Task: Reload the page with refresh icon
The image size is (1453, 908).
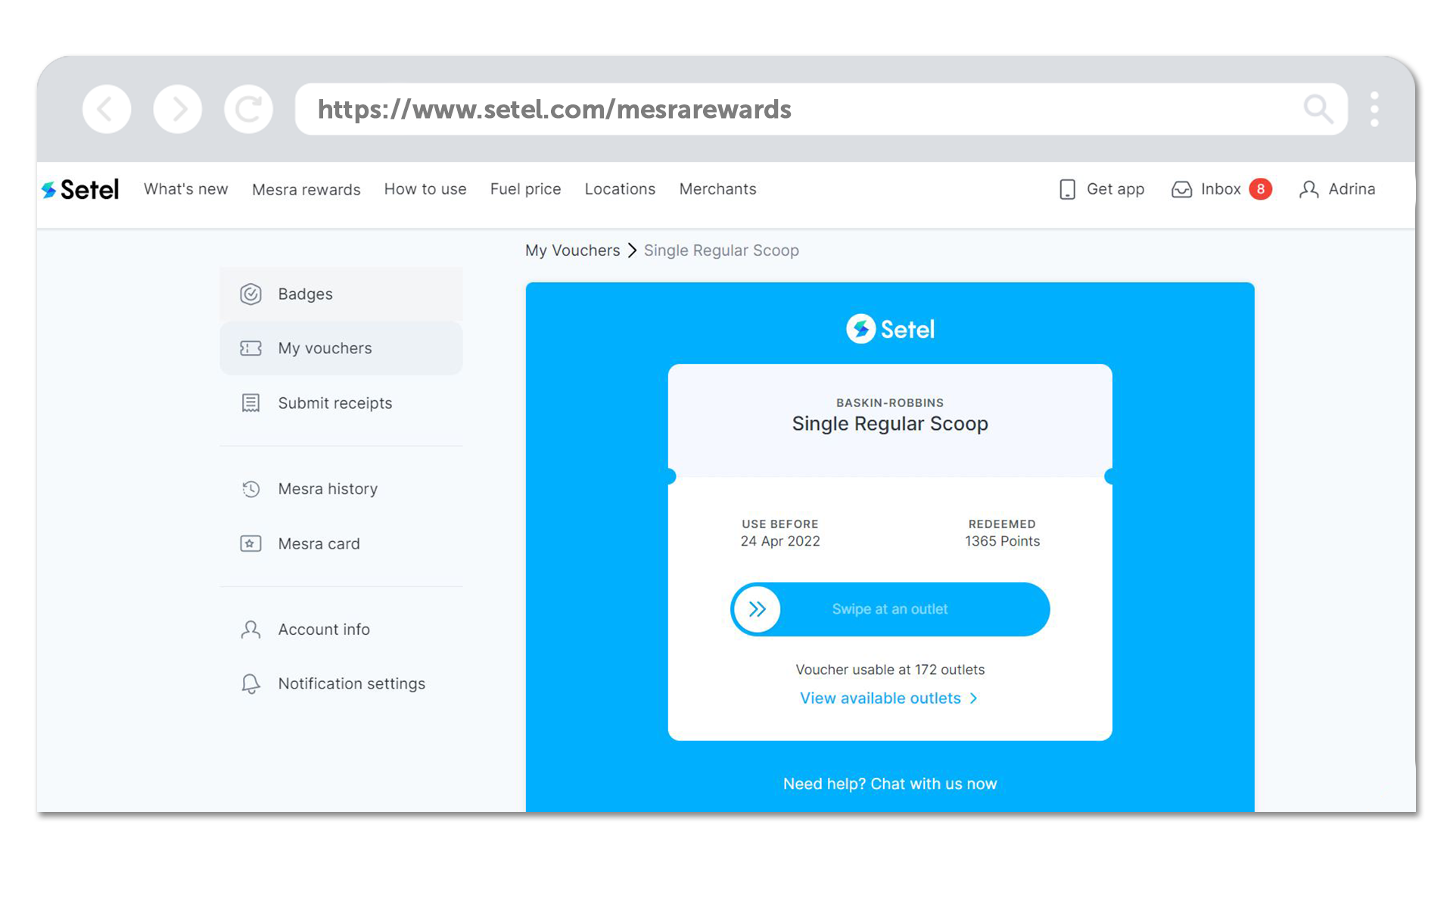Action: coord(248,110)
